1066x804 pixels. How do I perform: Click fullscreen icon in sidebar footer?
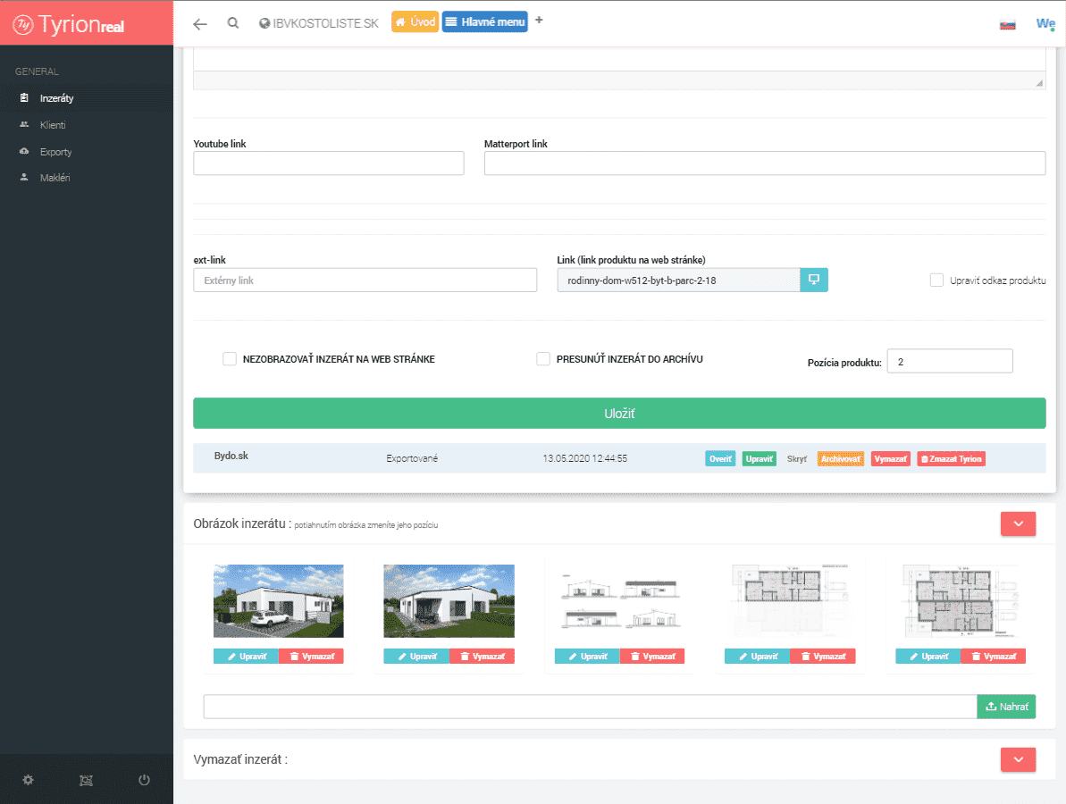(x=86, y=780)
